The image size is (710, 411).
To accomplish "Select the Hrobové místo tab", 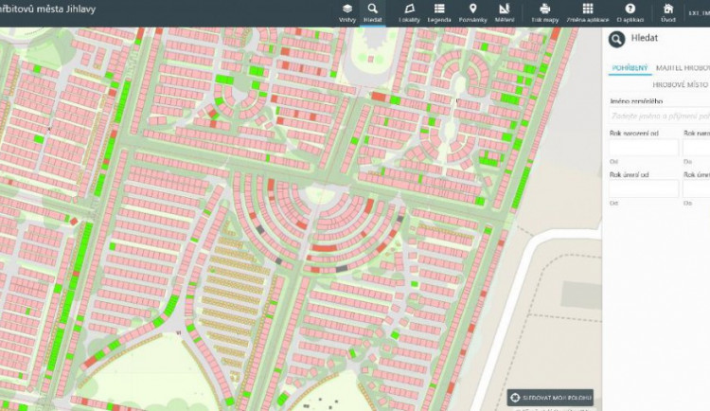I will tap(680, 84).
